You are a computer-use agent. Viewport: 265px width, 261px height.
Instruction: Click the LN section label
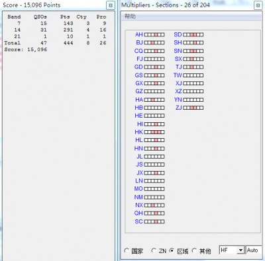click(x=139, y=181)
